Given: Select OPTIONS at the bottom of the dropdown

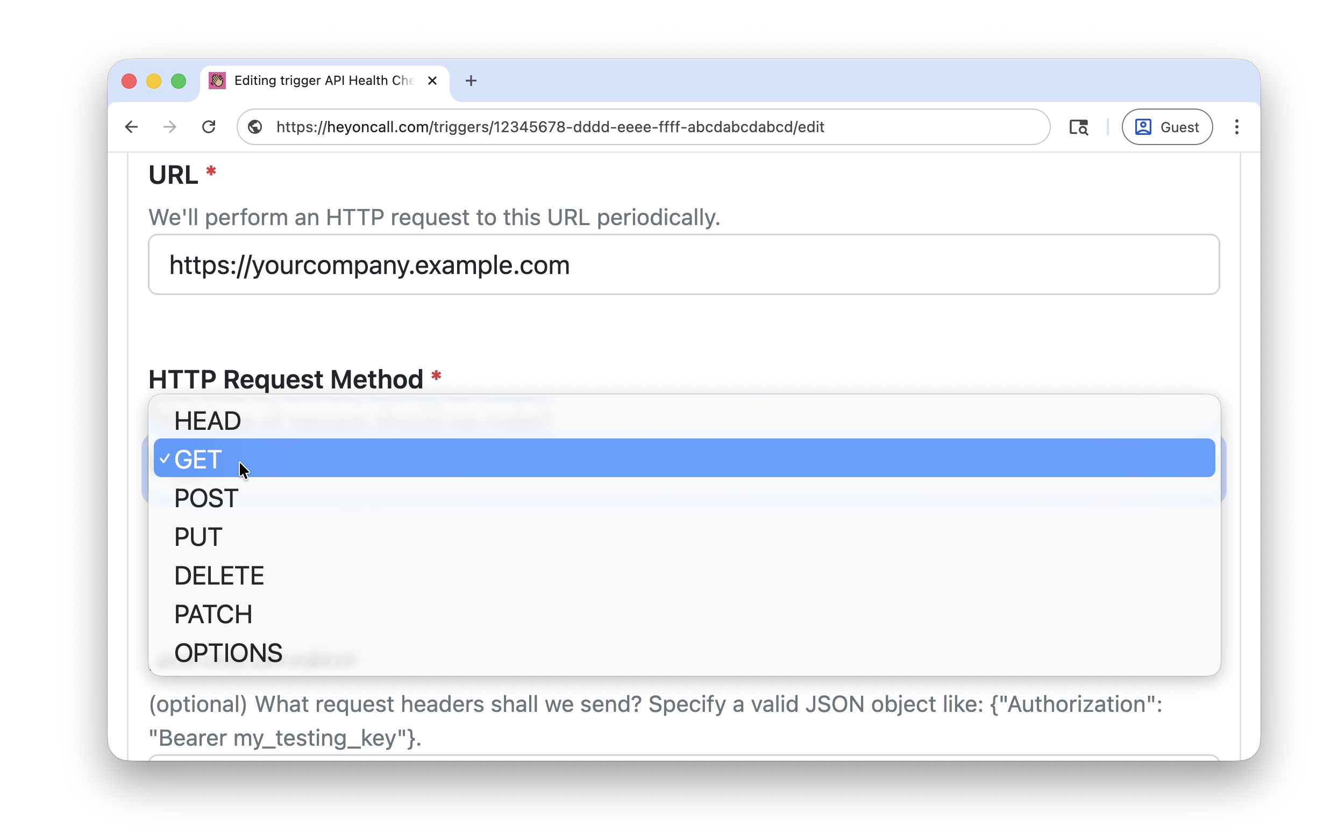Looking at the screenshot, I should pyautogui.click(x=227, y=652).
